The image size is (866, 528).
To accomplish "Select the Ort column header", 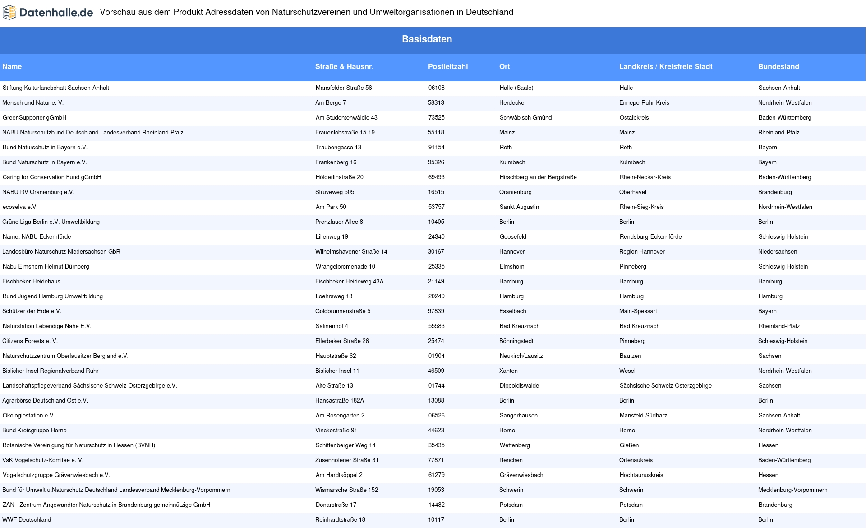I will [504, 67].
